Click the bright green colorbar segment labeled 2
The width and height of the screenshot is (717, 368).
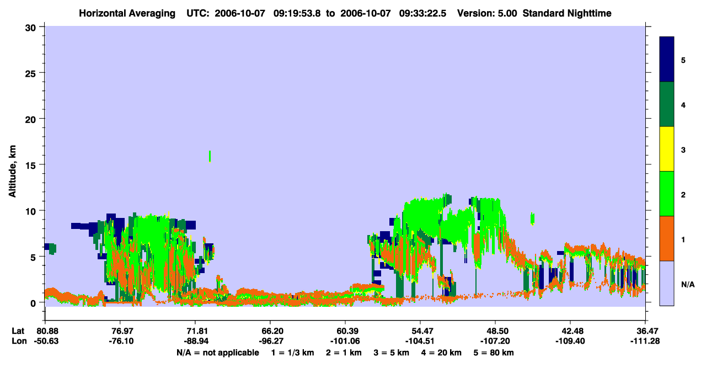point(667,194)
